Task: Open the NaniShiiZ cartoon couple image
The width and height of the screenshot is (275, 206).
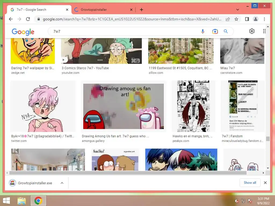Action: pos(115,160)
